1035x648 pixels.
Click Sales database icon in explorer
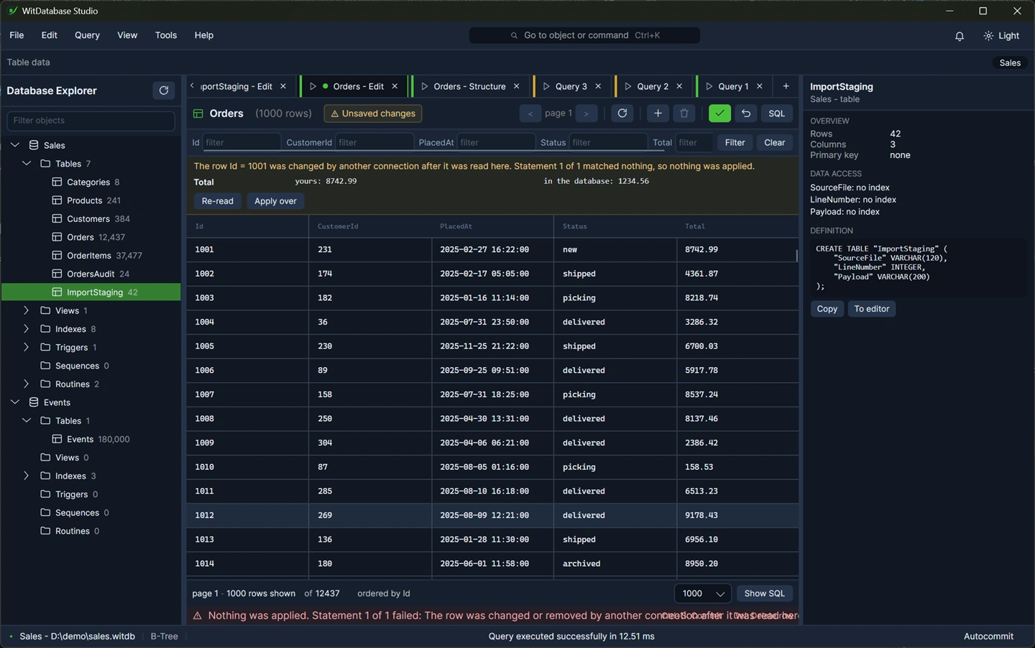(34, 145)
